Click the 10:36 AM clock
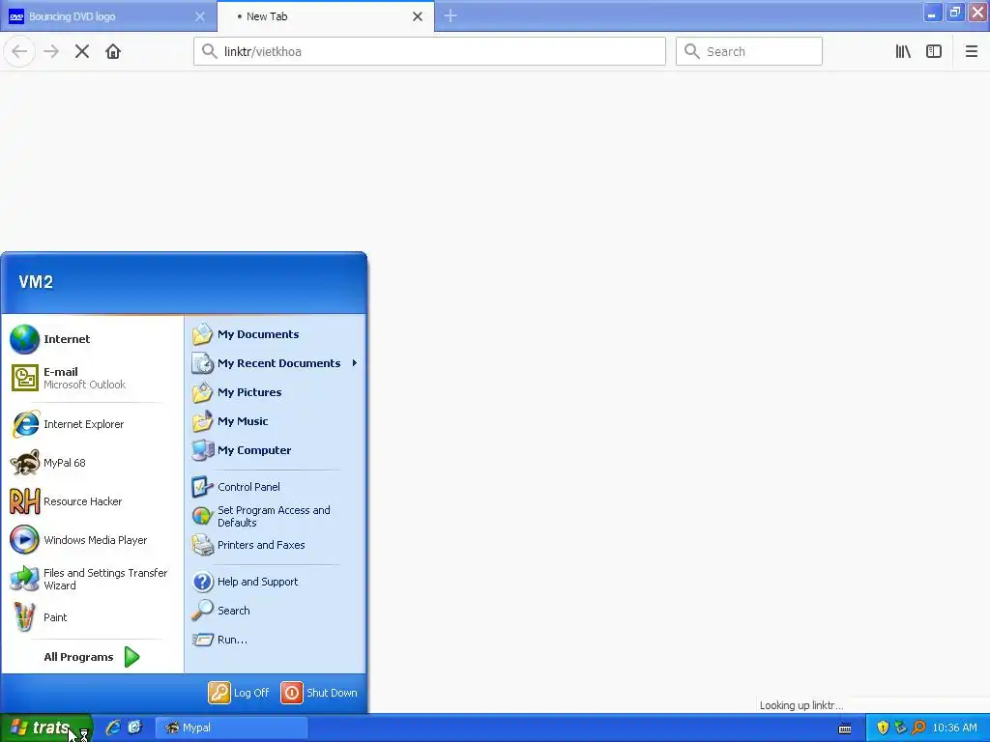This screenshot has width=990, height=742. pos(954,728)
